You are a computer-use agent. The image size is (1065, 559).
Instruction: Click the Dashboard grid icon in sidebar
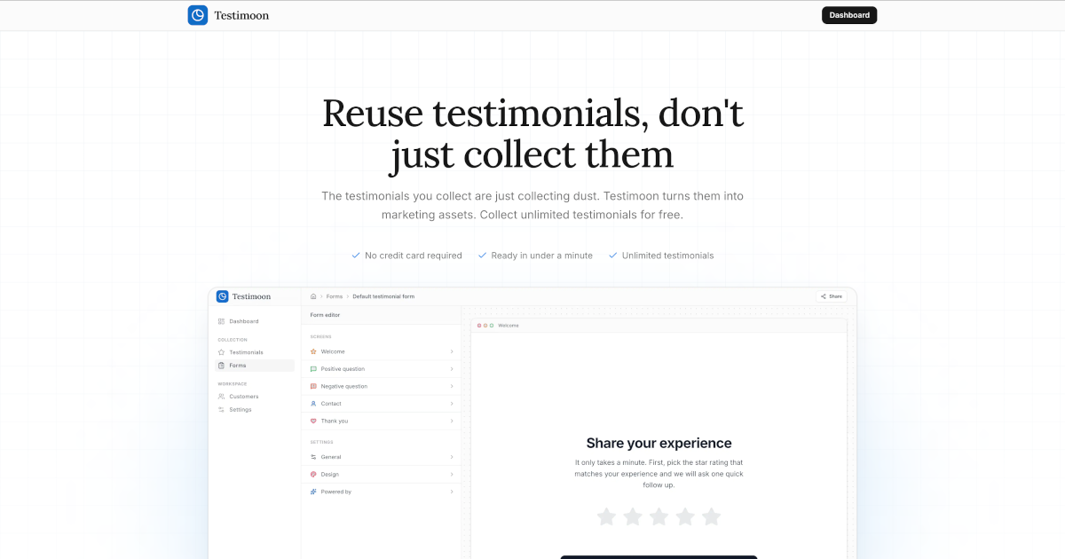[x=221, y=321]
